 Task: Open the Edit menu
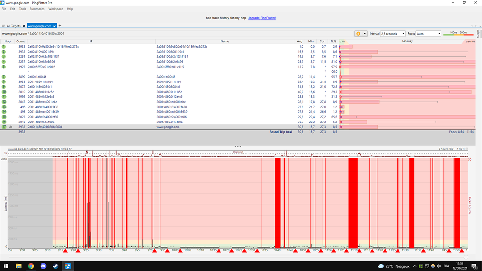12,9
